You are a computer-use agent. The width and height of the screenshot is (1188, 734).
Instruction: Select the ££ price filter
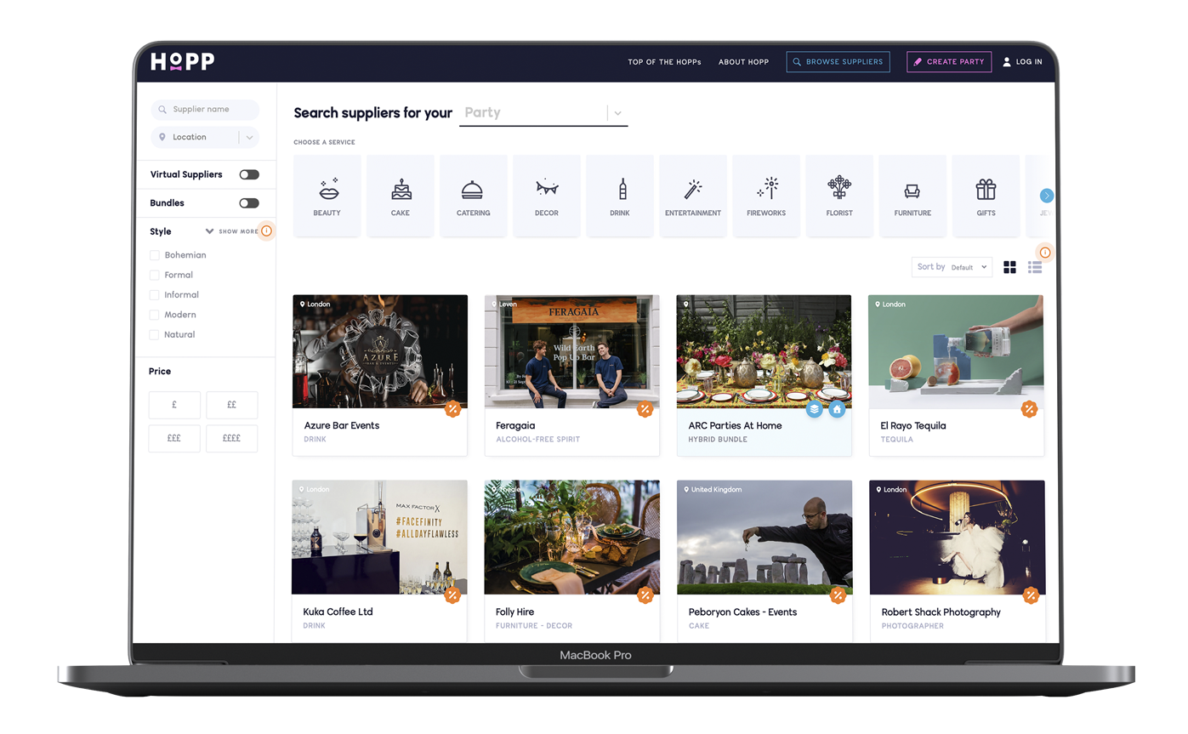click(231, 405)
